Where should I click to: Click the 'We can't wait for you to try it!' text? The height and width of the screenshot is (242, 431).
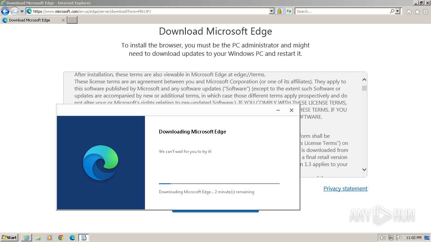pyautogui.click(x=185, y=152)
